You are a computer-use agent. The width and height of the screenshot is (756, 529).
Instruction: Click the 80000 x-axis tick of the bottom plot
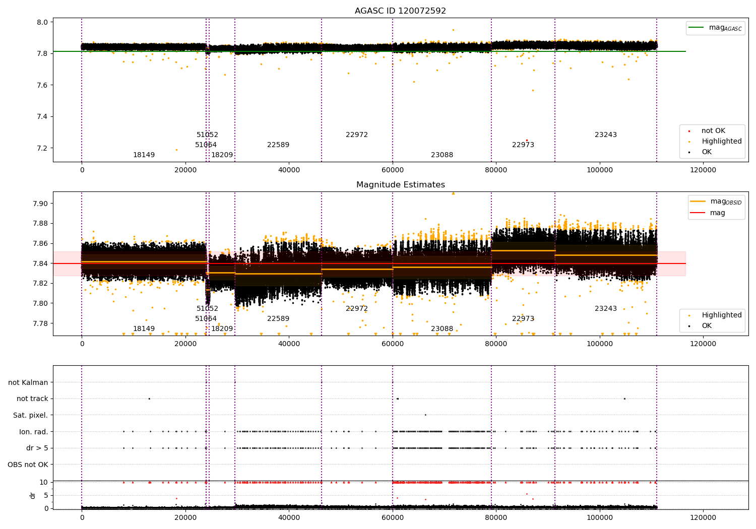point(496,518)
